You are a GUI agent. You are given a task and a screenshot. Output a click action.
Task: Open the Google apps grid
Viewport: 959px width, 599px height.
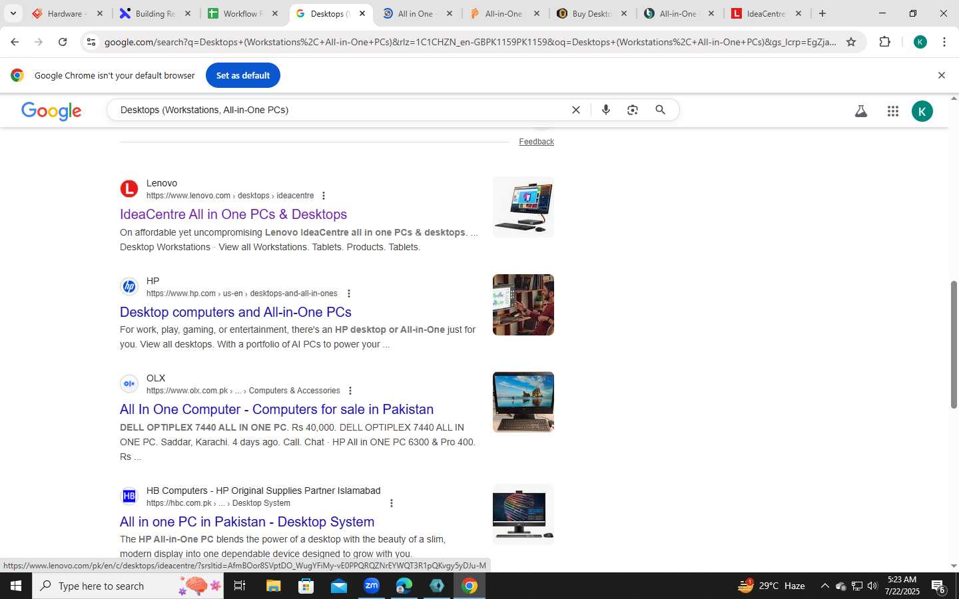coord(893,111)
